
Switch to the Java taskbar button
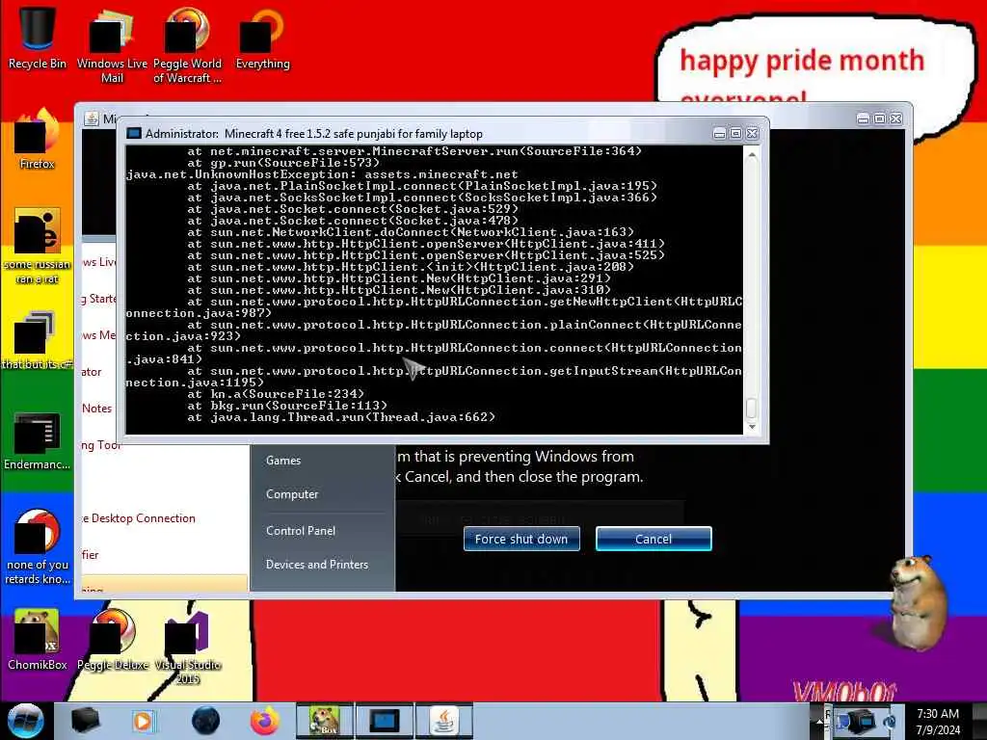tap(444, 721)
